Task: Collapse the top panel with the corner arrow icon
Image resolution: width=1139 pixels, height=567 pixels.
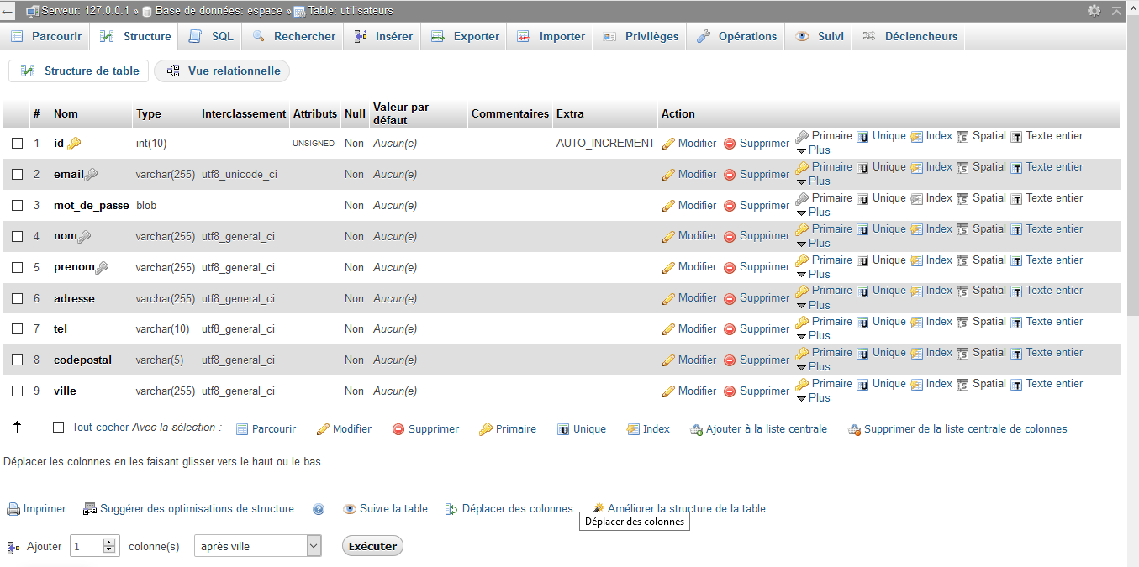Action: point(1117,11)
